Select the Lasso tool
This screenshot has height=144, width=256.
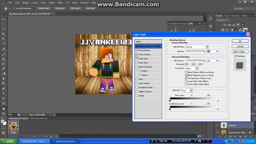[4, 29]
